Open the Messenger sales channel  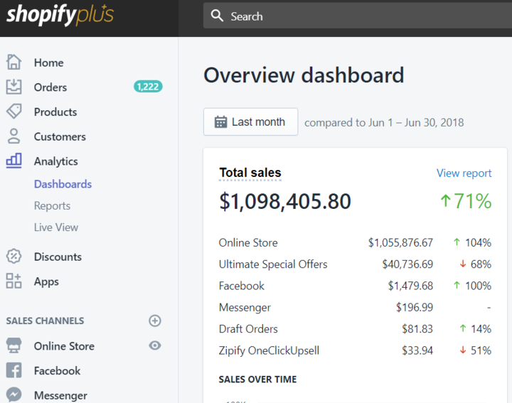(x=60, y=396)
